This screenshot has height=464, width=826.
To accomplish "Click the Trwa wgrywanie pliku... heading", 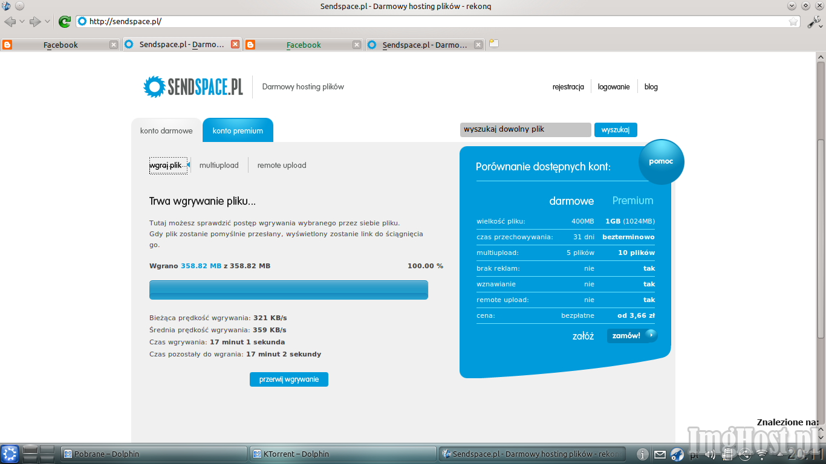I will coord(203,201).
